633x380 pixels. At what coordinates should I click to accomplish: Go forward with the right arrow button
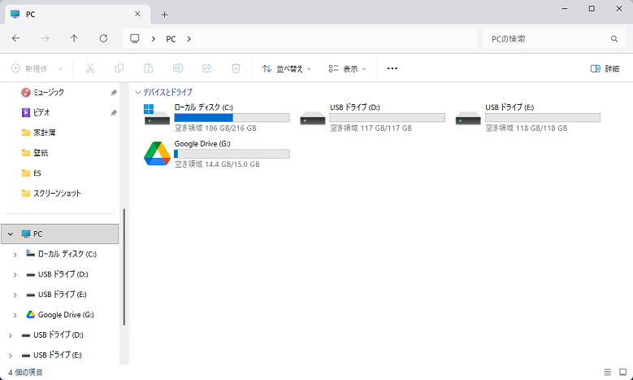point(45,38)
